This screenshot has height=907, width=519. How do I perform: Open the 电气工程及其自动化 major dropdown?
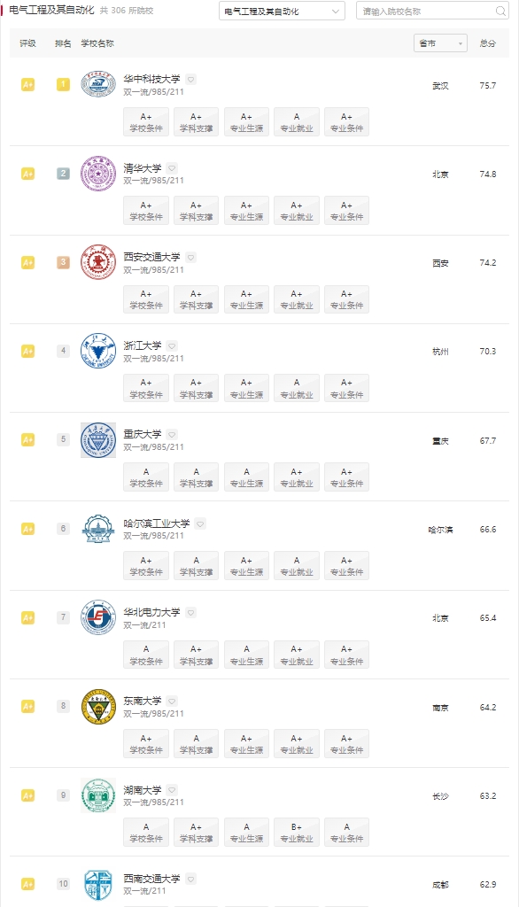coord(282,11)
